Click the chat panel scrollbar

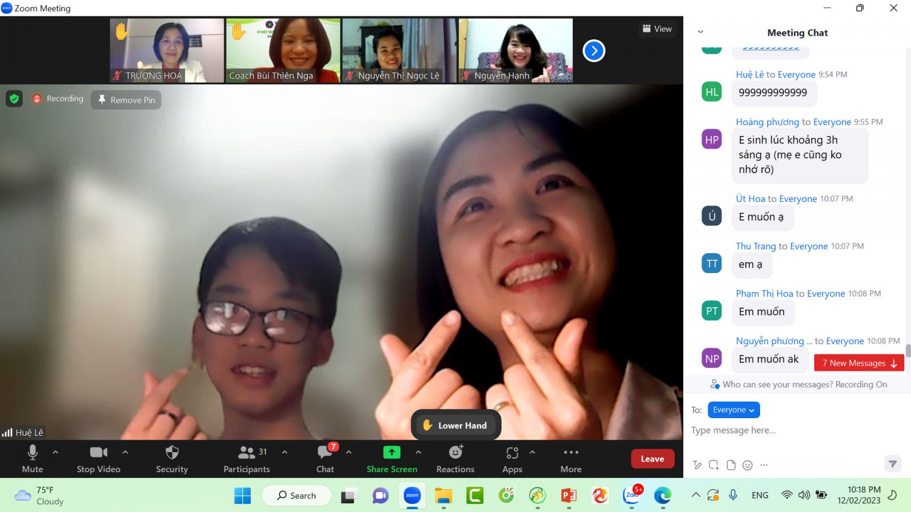click(x=908, y=350)
